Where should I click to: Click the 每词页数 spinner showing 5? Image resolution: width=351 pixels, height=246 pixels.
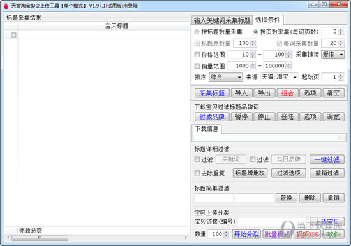point(332,31)
